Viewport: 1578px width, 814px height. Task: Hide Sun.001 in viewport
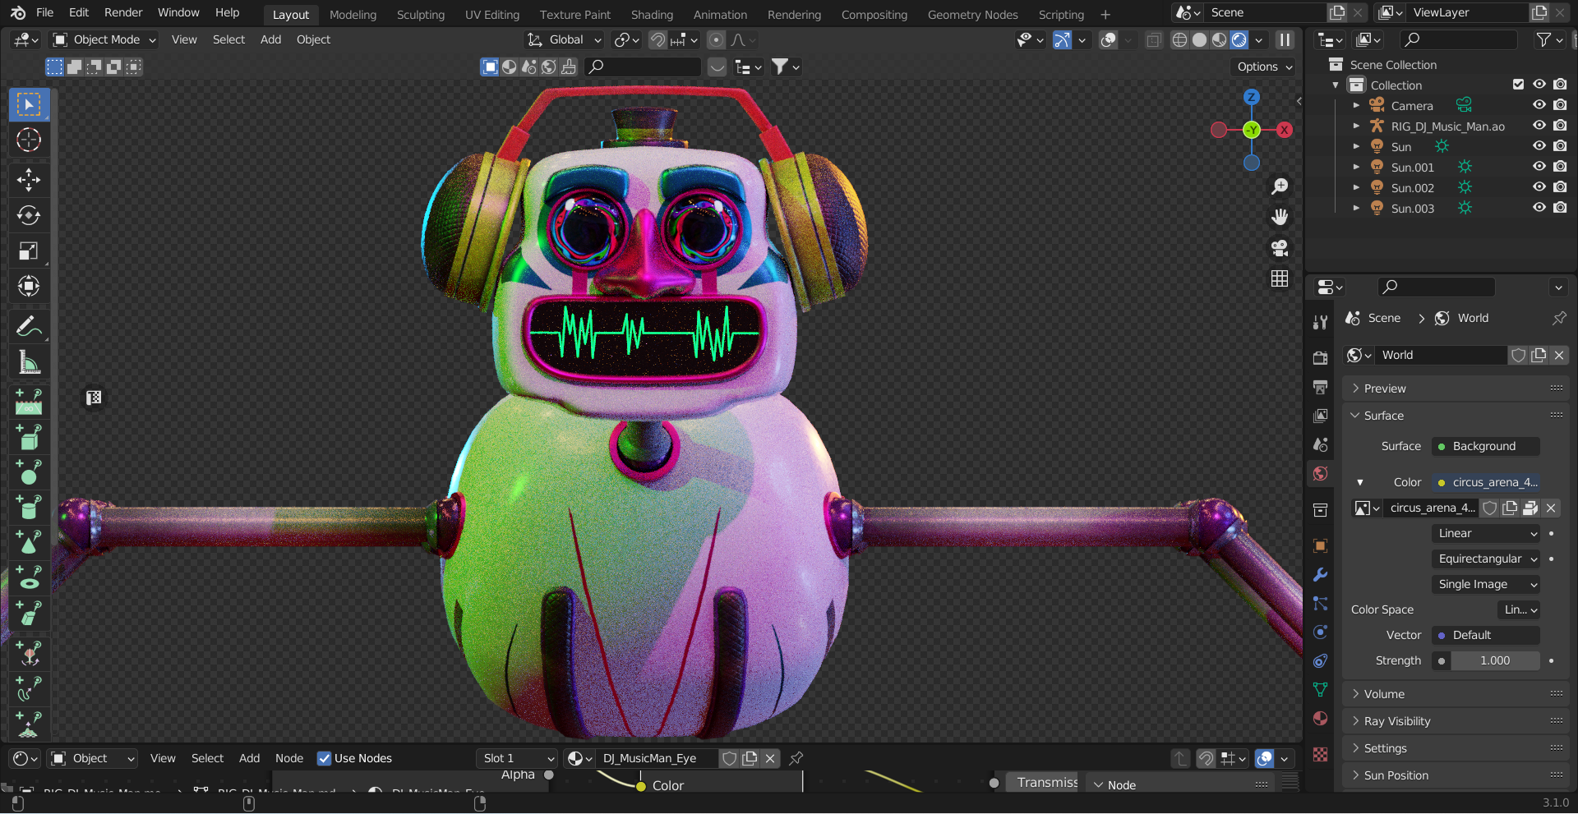tap(1539, 167)
